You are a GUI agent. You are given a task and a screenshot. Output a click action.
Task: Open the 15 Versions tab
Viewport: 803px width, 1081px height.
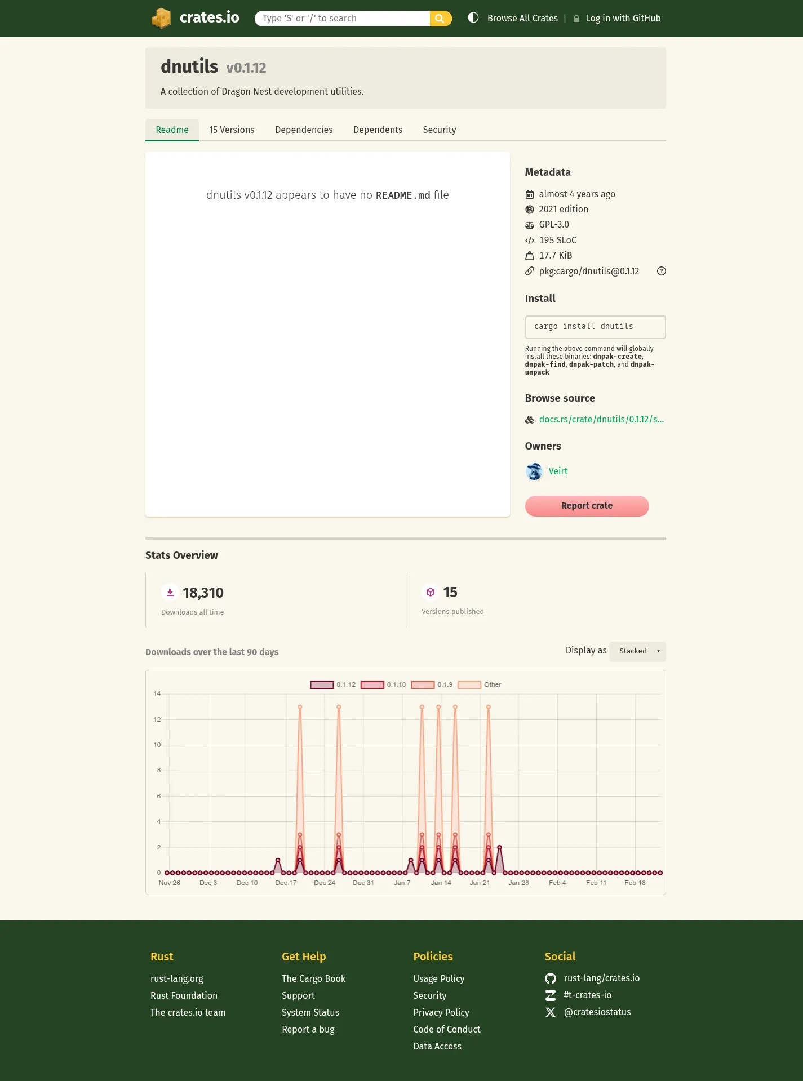[232, 130]
